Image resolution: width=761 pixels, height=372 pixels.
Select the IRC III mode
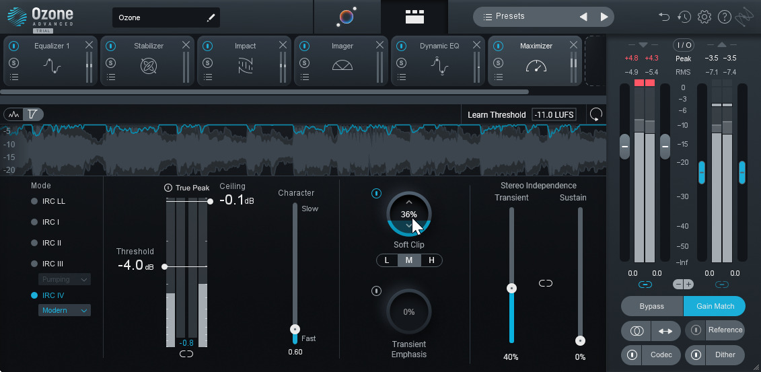47,264
